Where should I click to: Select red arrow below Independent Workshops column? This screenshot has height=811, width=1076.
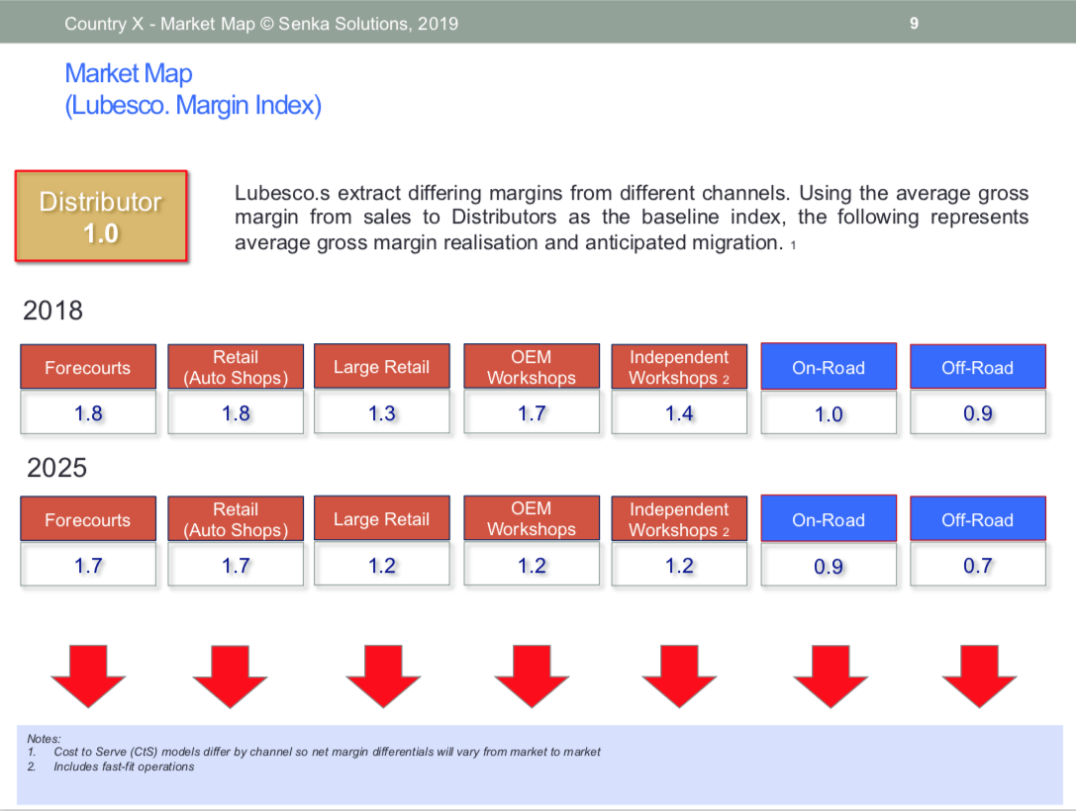[x=679, y=674]
